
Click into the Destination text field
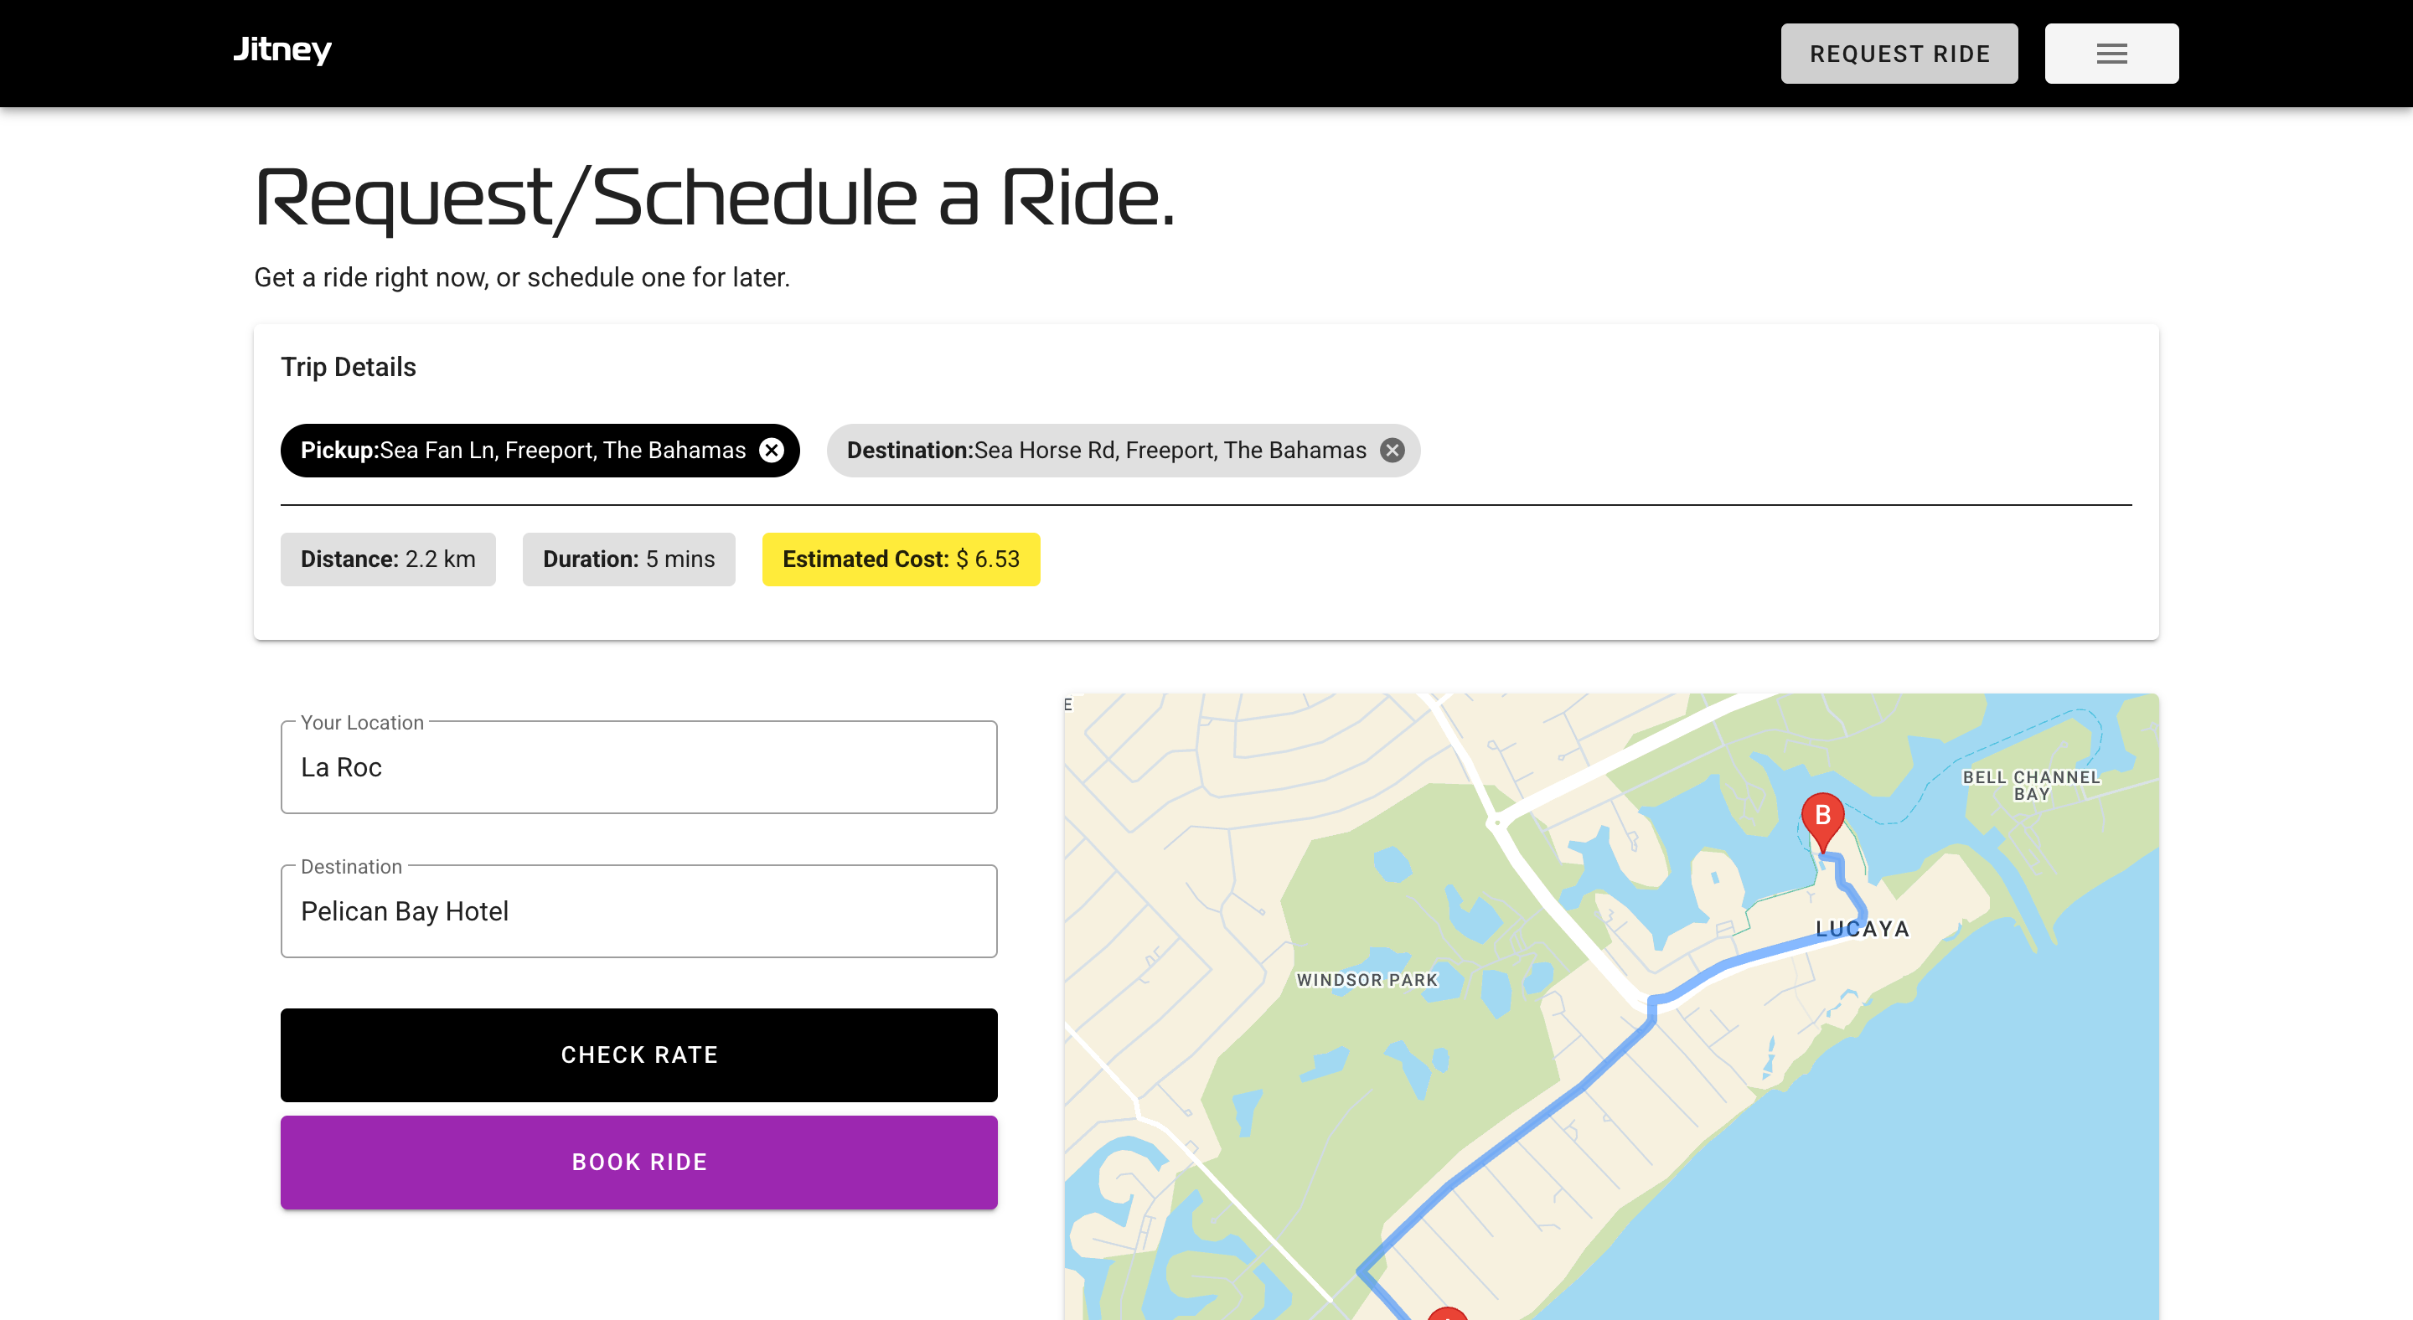tap(638, 911)
